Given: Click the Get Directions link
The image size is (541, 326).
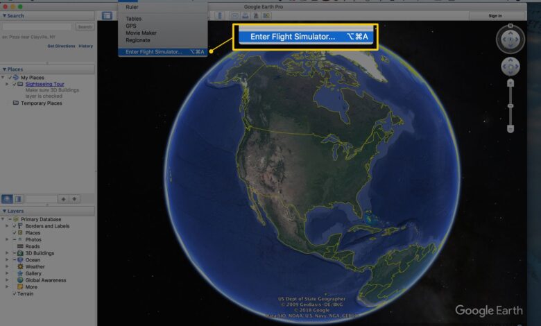Looking at the screenshot, I should tap(61, 46).
